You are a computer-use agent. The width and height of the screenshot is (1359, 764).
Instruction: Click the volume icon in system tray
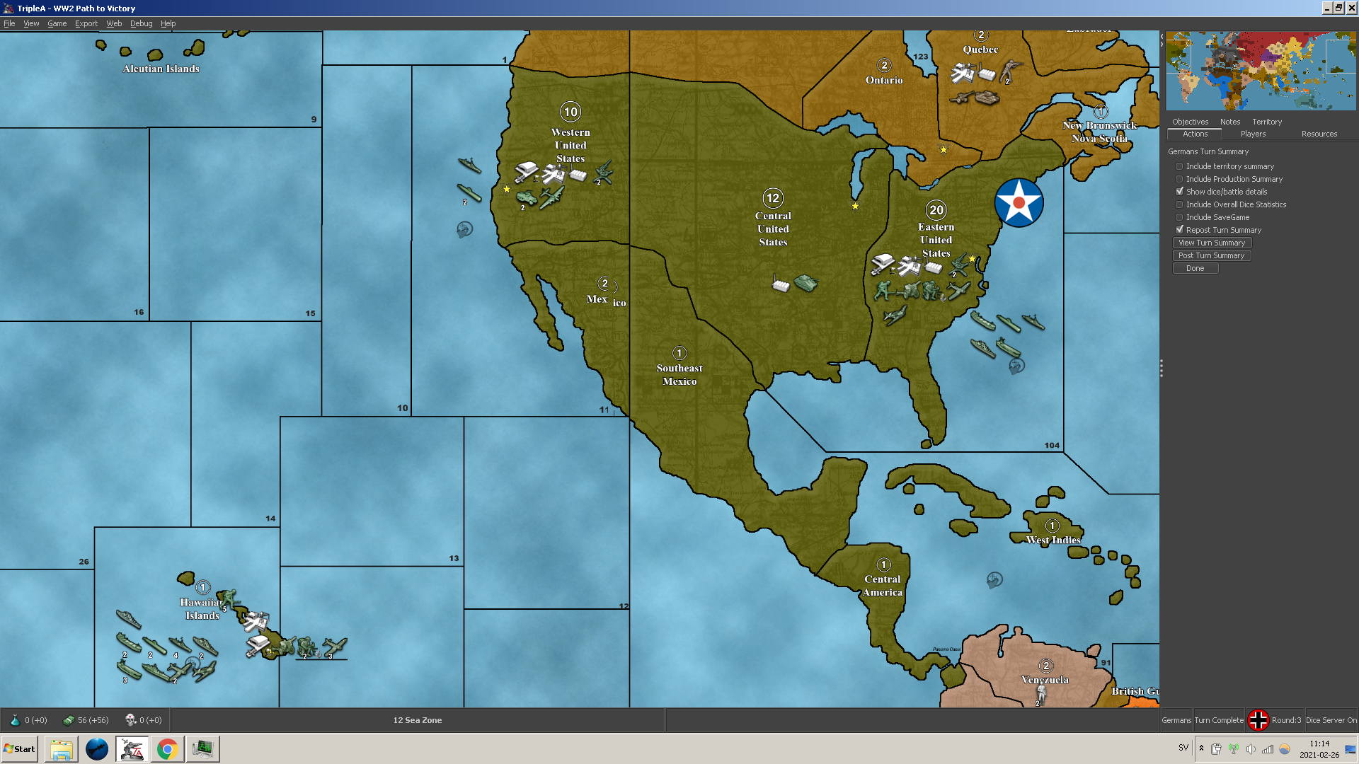pyautogui.click(x=1251, y=749)
